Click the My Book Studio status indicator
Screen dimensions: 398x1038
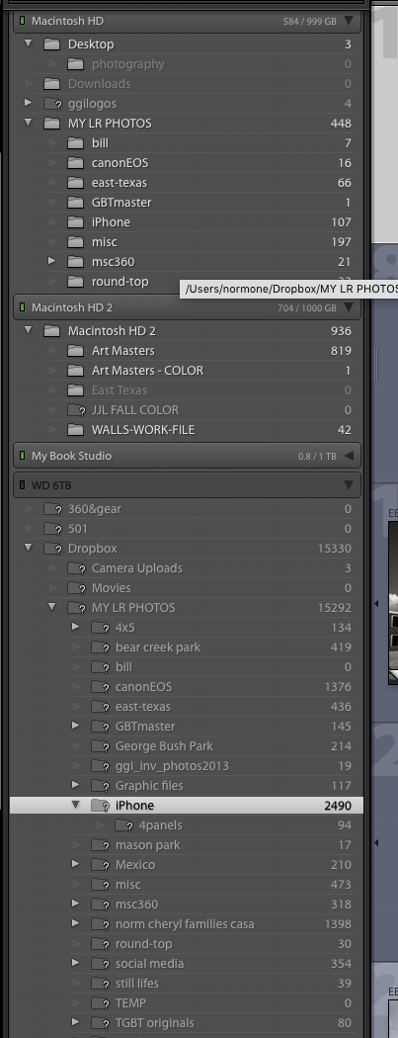22,456
